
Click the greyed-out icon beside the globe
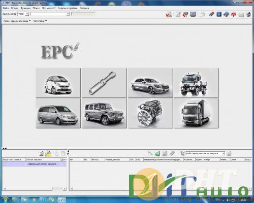241,15
